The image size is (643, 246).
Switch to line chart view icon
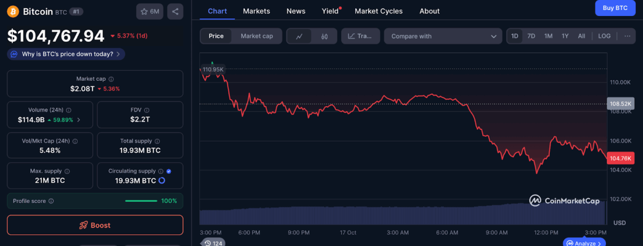coord(300,36)
